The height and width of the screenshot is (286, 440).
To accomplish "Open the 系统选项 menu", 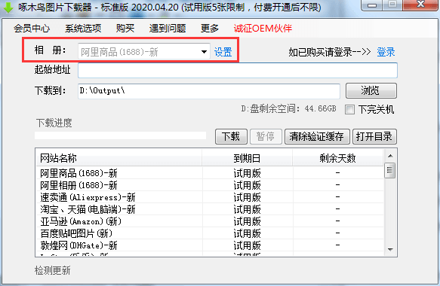I will click(x=83, y=29).
